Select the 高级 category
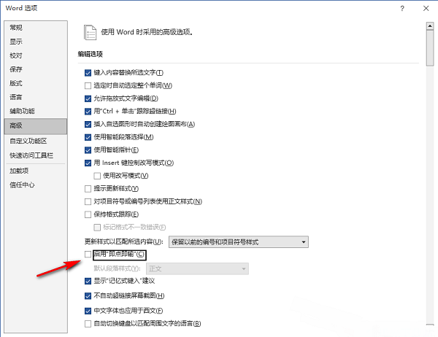Image resolution: width=438 pixels, height=337 pixels. [x=36, y=126]
